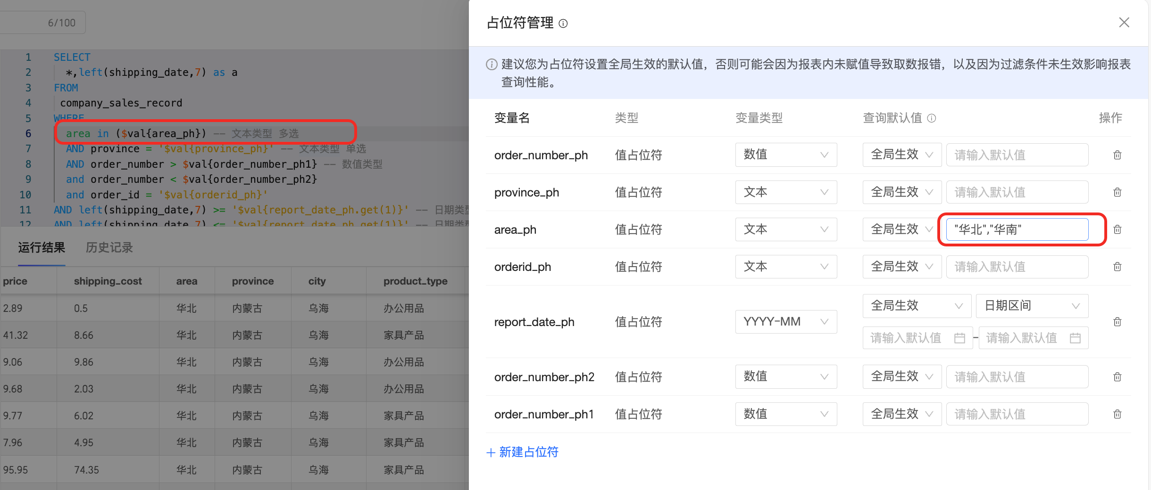Click info icon beside 占位符管理 title

coord(563,24)
